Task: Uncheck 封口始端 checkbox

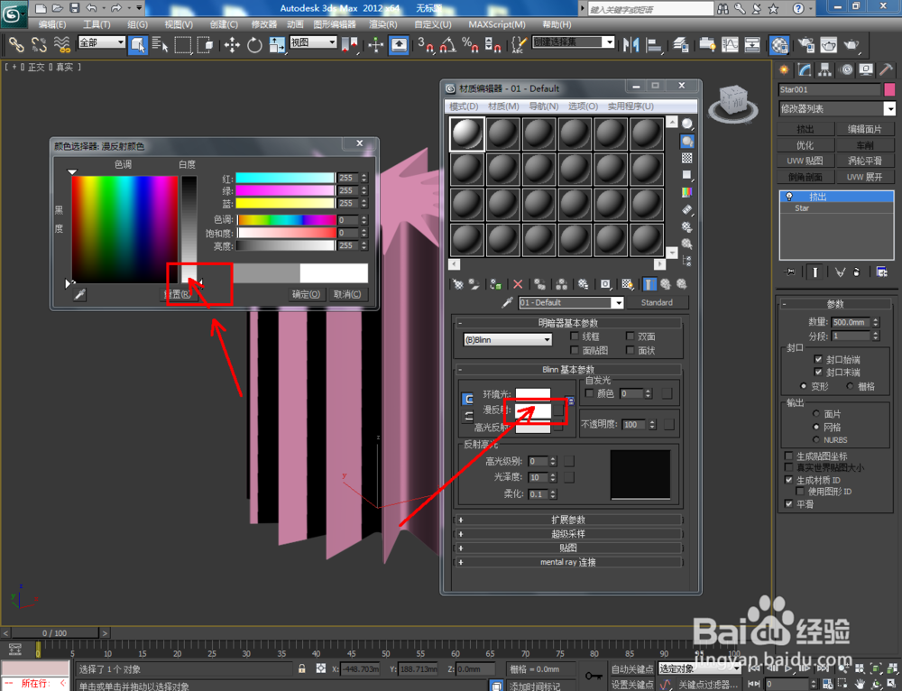Action: [x=818, y=359]
